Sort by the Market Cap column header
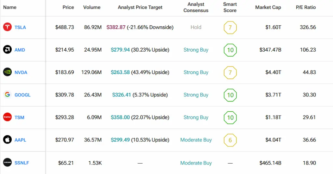 pyautogui.click(x=268, y=7)
